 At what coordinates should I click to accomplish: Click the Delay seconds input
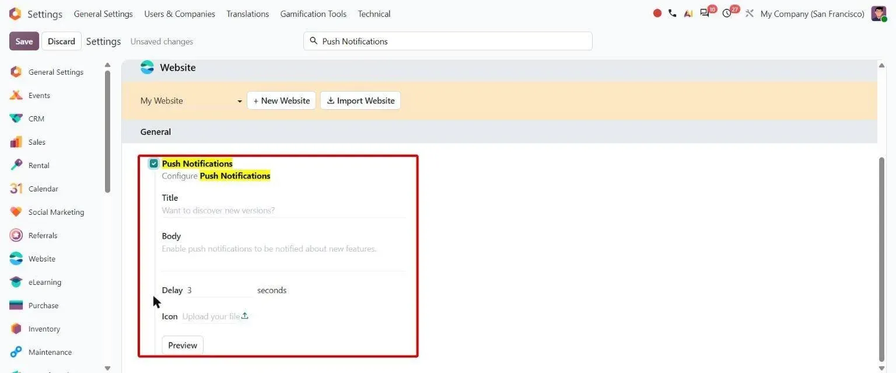click(x=219, y=290)
